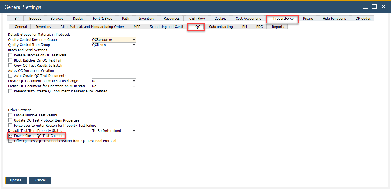Uncheck Enable Closed QC Test Creation
This screenshot has width=391, height=190.
pos(11,136)
